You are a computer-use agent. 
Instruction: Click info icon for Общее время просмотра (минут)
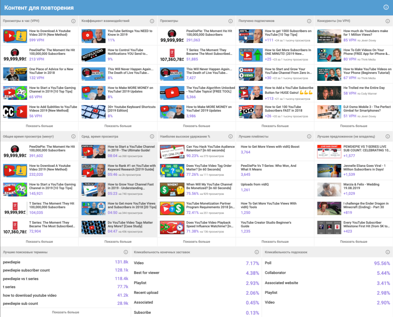74,136
